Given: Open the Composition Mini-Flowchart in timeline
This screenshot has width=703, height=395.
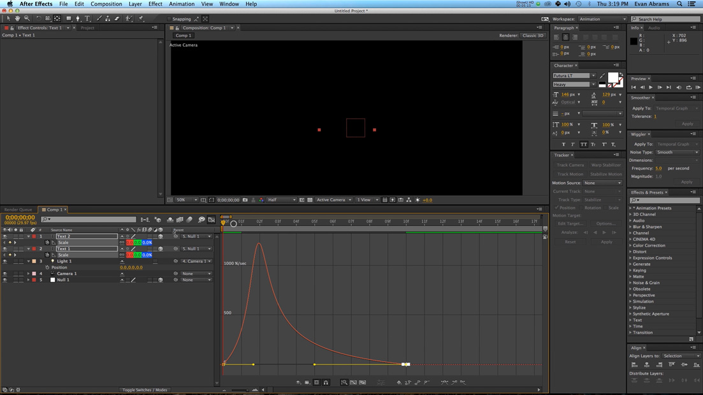Looking at the screenshot, I should [x=145, y=220].
